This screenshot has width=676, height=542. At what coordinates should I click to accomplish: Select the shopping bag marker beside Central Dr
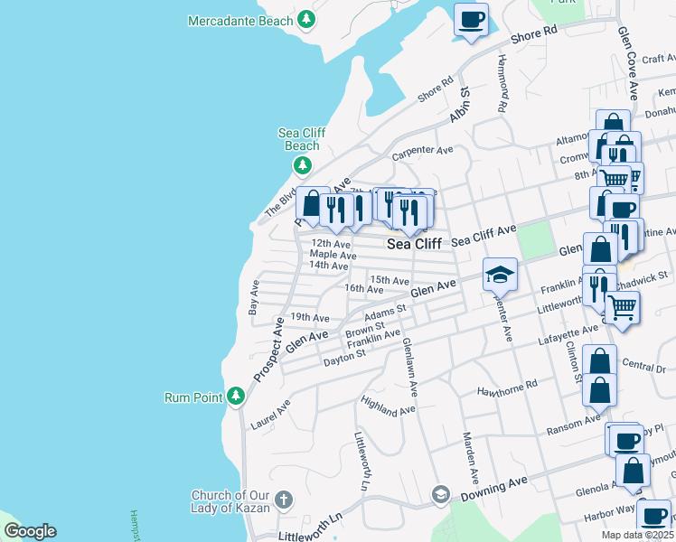(x=599, y=362)
